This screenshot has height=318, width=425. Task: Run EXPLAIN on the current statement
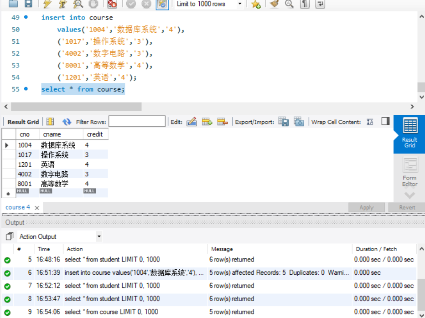pyautogui.click(x=78, y=4)
